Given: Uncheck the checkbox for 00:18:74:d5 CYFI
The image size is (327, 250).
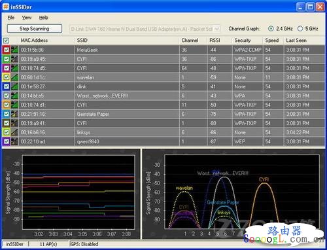Looking at the screenshot, I should [x=7, y=68].
